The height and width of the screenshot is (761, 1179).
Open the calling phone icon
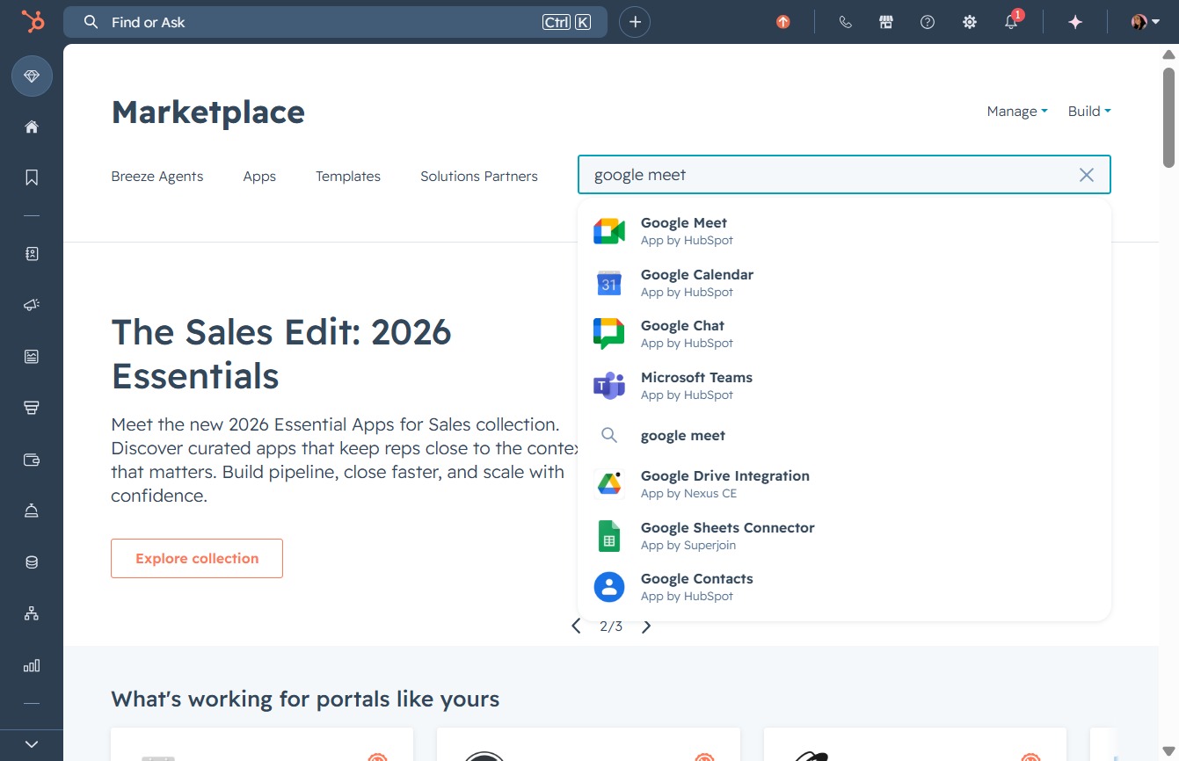[x=846, y=22]
